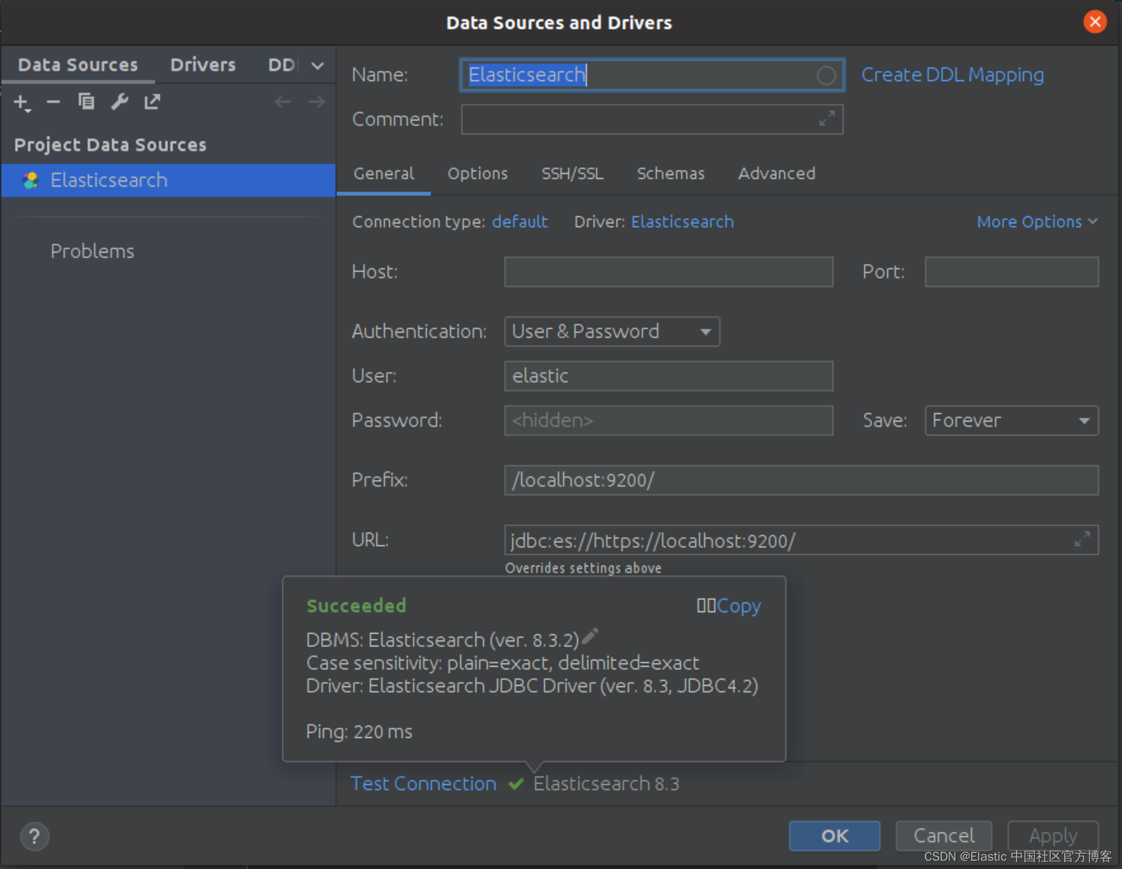Image resolution: width=1122 pixels, height=869 pixels.
Task: Select the General tab
Action: 384,173
